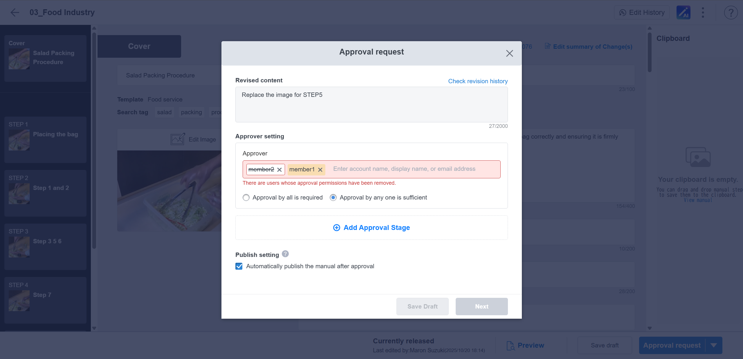The image size is (743, 359).
Task: Select STEP 2 in the sidebar
Action: [45, 193]
